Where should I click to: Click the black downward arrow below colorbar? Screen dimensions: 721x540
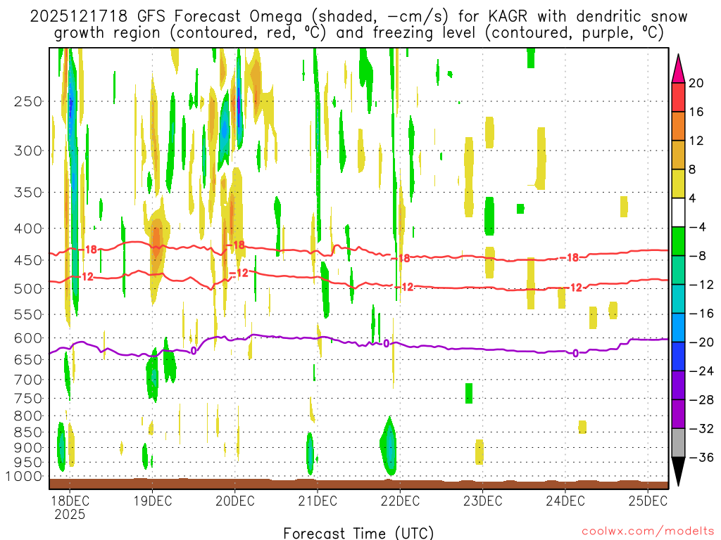pyautogui.click(x=678, y=471)
